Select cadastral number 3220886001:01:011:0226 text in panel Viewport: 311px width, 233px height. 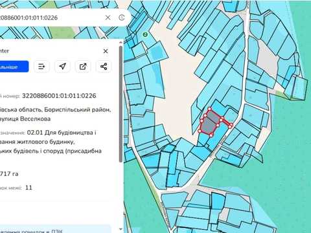click(x=59, y=96)
